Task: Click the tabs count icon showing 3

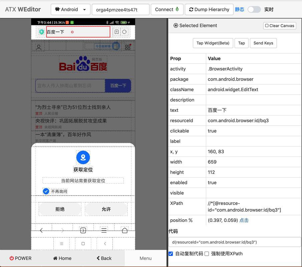Action: click(83, 230)
